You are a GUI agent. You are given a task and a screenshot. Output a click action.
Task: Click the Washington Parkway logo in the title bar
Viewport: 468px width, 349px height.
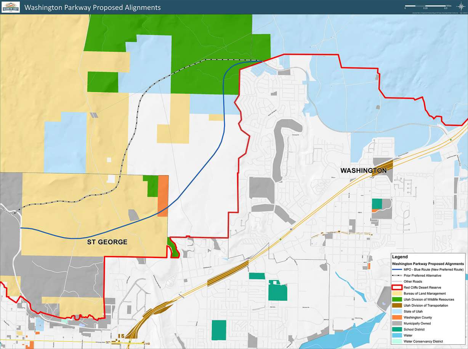point(11,7)
